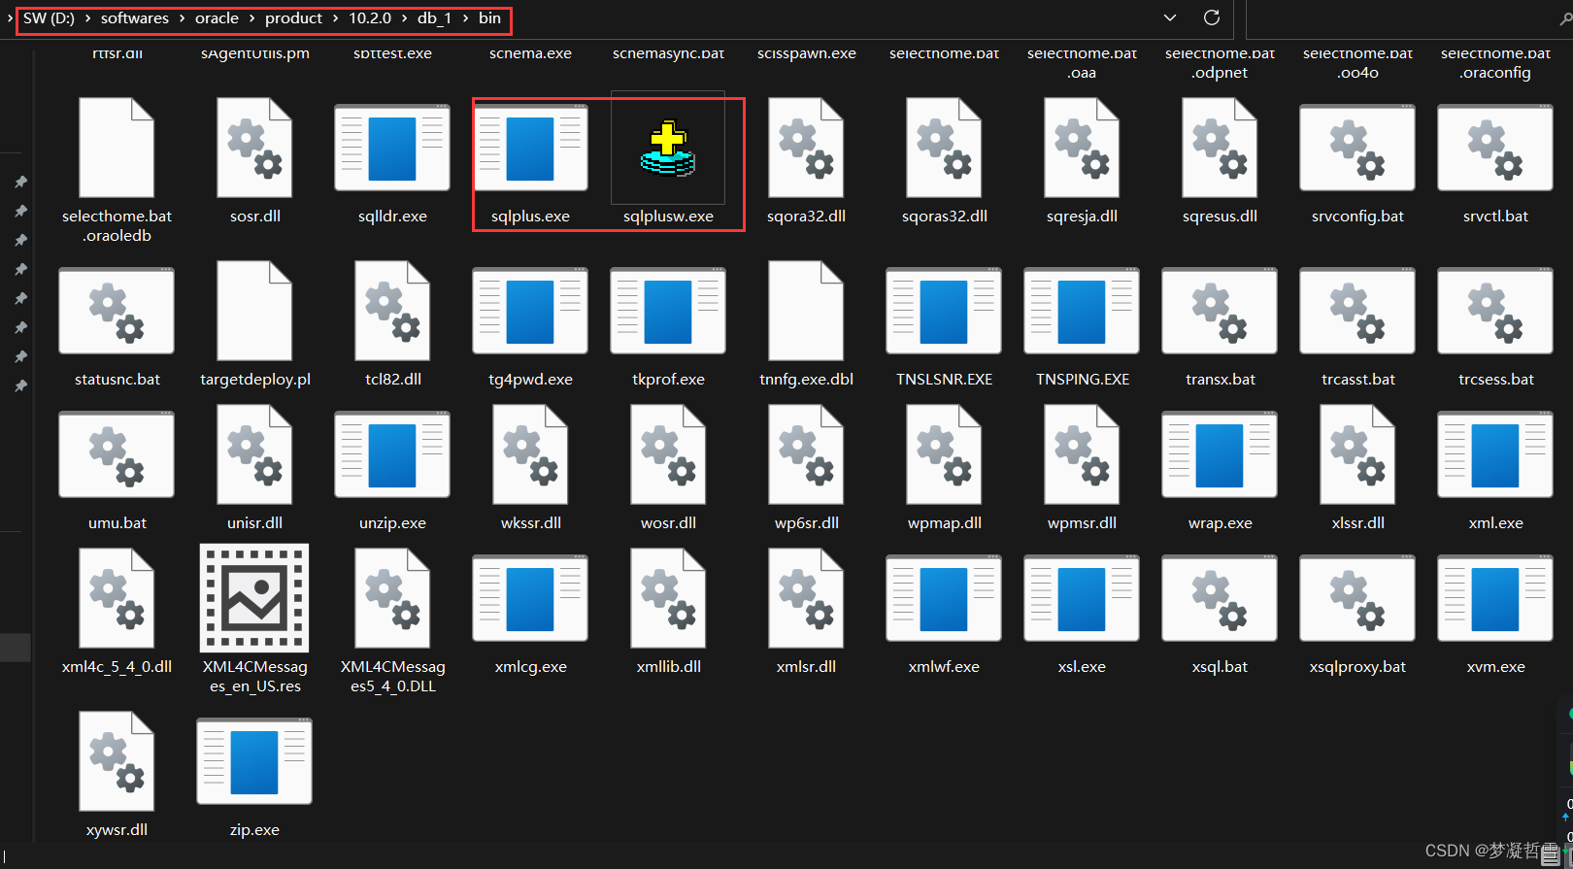Expand the chevron after softwares in breadcrumb

pos(182,18)
